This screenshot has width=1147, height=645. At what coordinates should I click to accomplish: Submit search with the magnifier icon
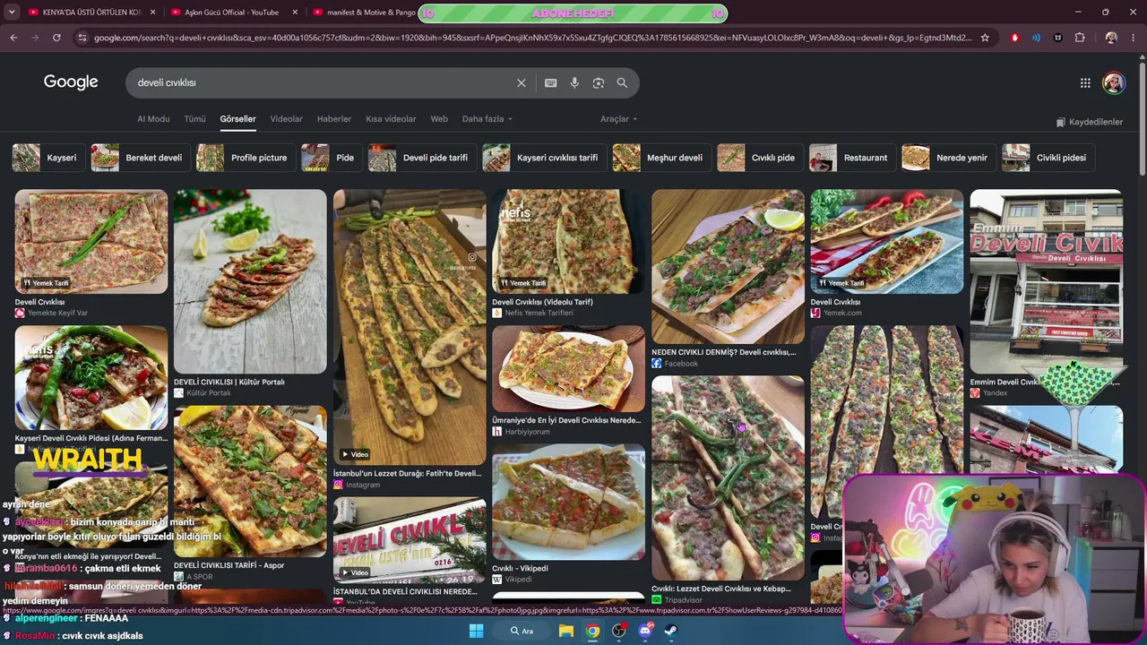[622, 82]
